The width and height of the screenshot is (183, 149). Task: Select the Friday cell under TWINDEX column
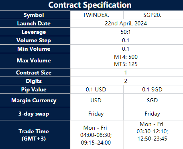point(97,114)
